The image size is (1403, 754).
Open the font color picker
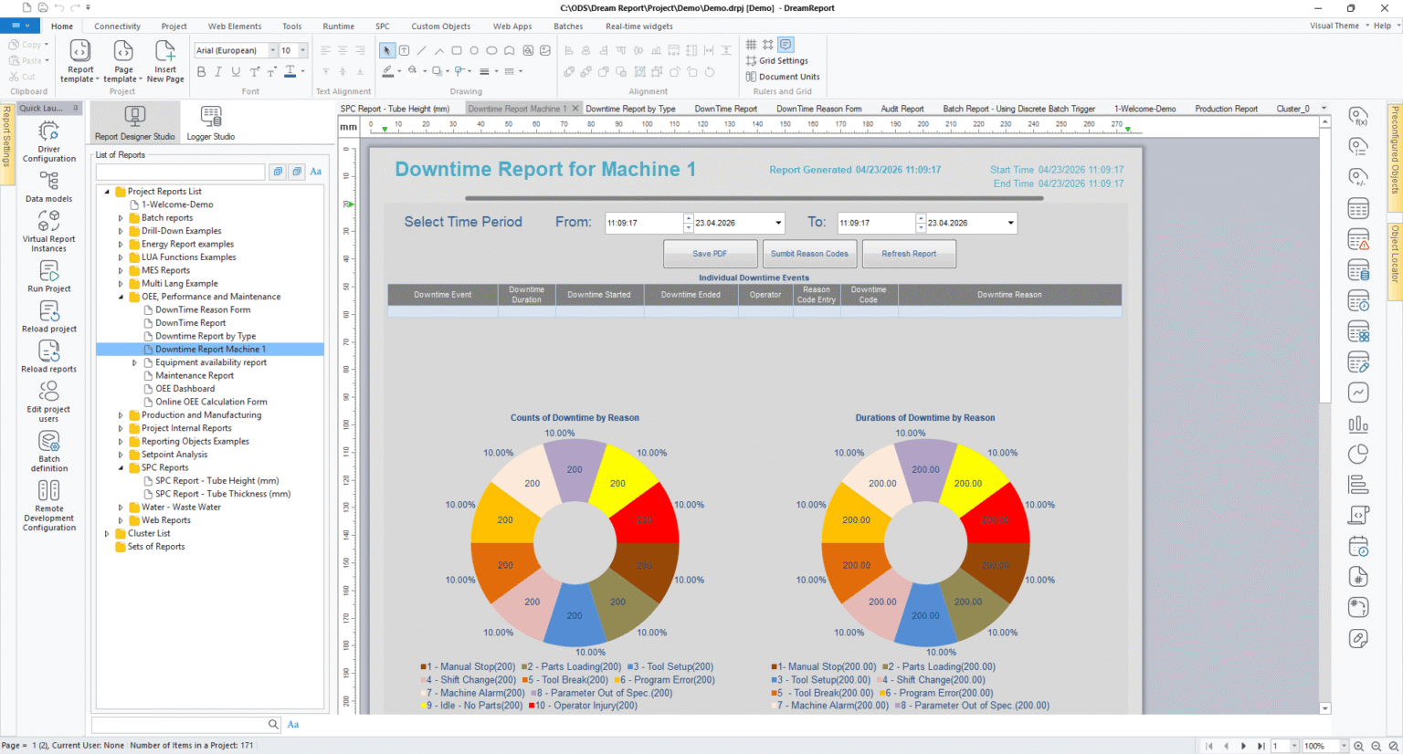pyautogui.click(x=290, y=71)
